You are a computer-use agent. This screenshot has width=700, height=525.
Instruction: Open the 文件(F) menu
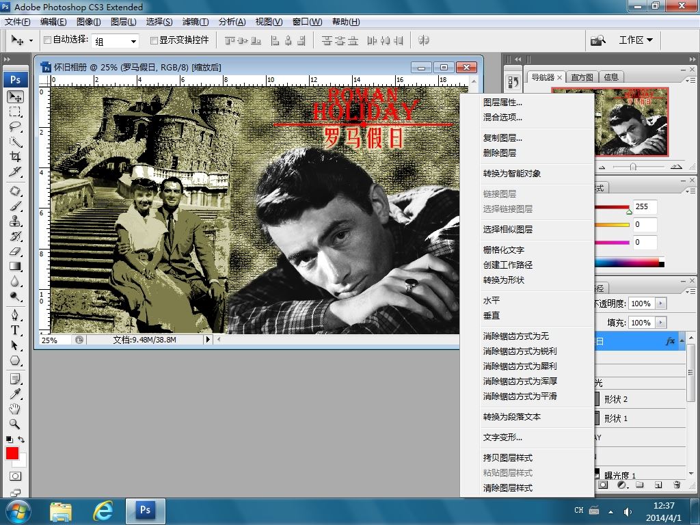coord(17,22)
